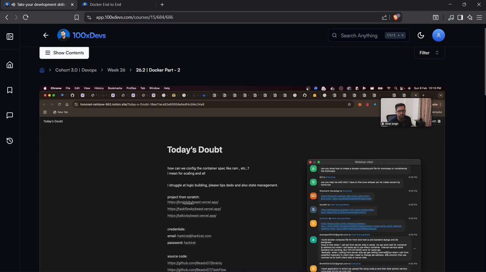The width and height of the screenshot is (486, 272).
Task: Go back using the browser back arrow
Action: click(x=6, y=17)
